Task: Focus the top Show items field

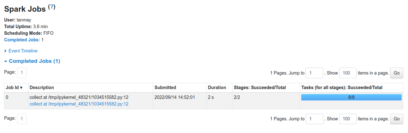Action: [x=348, y=73]
